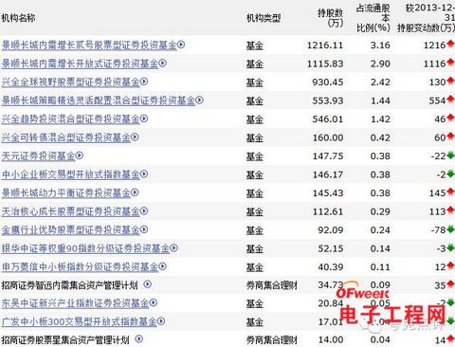This screenshot has width=455, height=347.
Task: Click arrow icon after 景顺长城内需增长开放式 fund name
Action: [x=162, y=63]
